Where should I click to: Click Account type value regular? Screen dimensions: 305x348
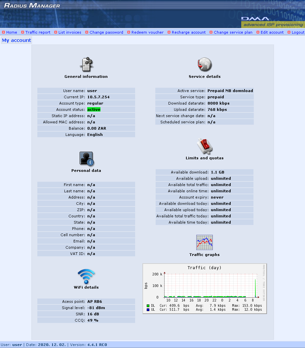(x=95, y=103)
